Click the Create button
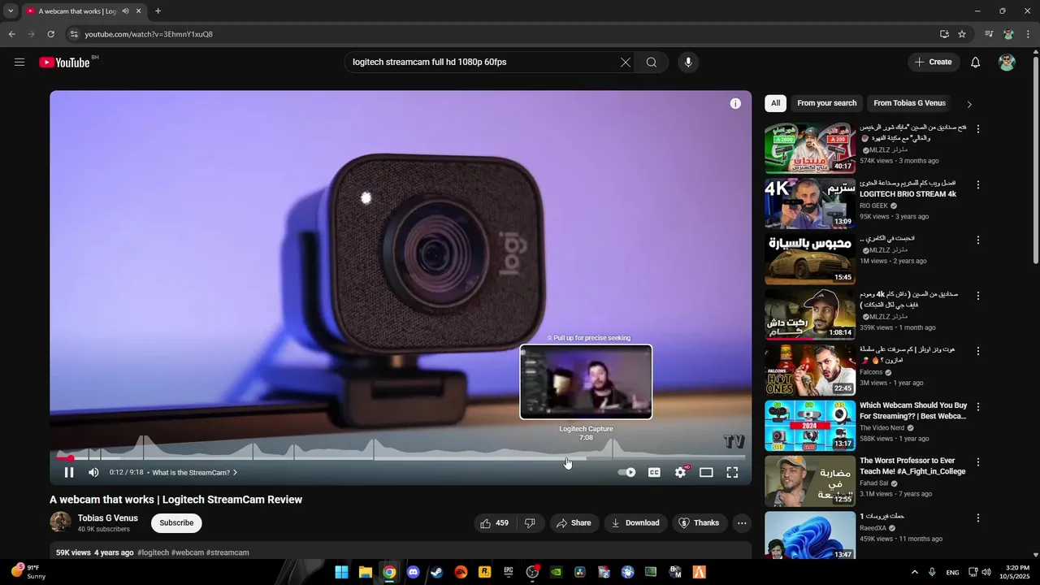The height and width of the screenshot is (585, 1040). (934, 63)
